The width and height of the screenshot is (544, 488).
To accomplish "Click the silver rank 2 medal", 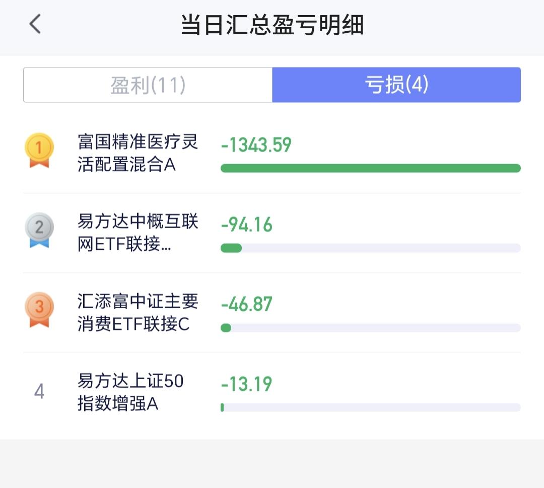I will tap(39, 230).
